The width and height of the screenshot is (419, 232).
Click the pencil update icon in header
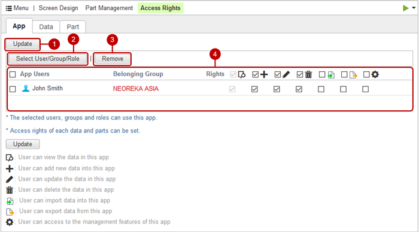click(286, 74)
